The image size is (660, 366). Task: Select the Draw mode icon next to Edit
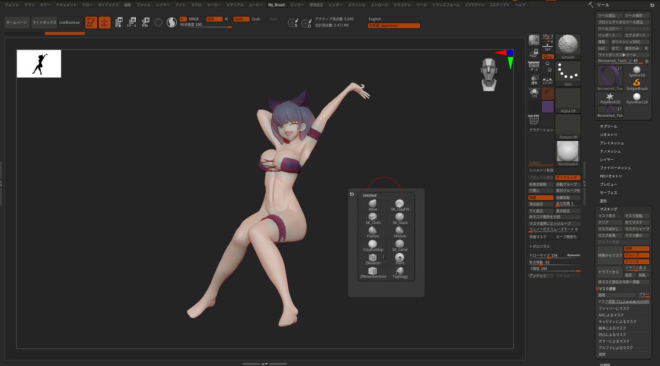pyautogui.click(x=105, y=23)
